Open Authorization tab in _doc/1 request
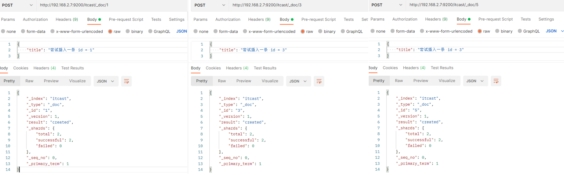 (x=35, y=19)
